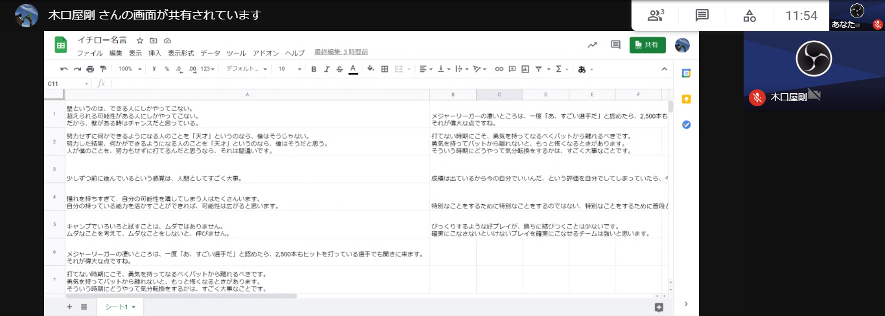
Task: Open the データ menu
Action: (x=210, y=53)
